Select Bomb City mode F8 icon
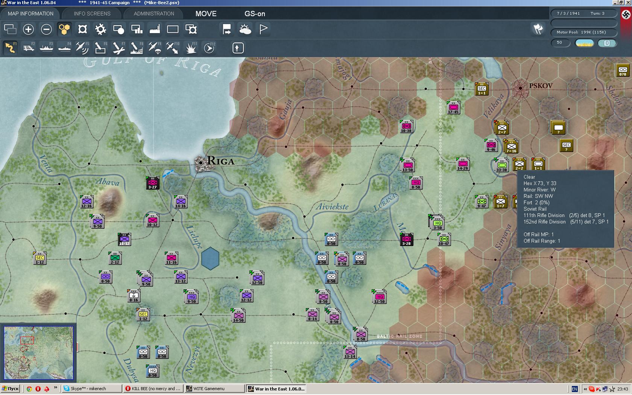Screen dimensions: 632x395 coord(137,48)
